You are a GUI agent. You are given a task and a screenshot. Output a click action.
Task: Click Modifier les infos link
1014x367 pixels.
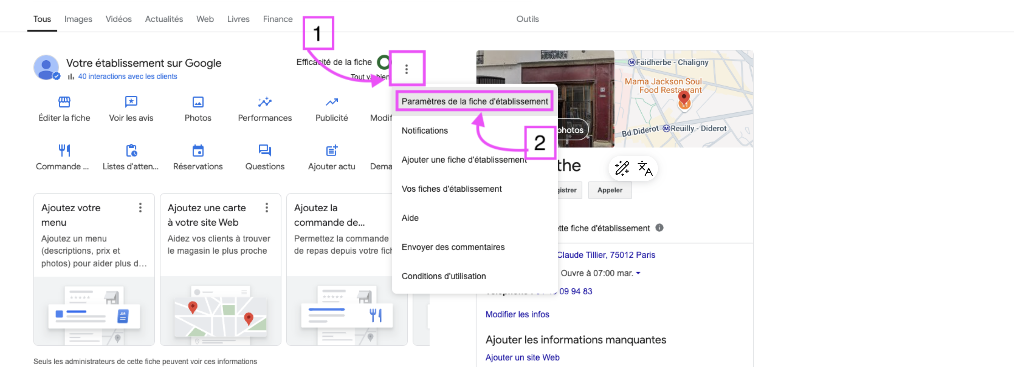point(517,314)
